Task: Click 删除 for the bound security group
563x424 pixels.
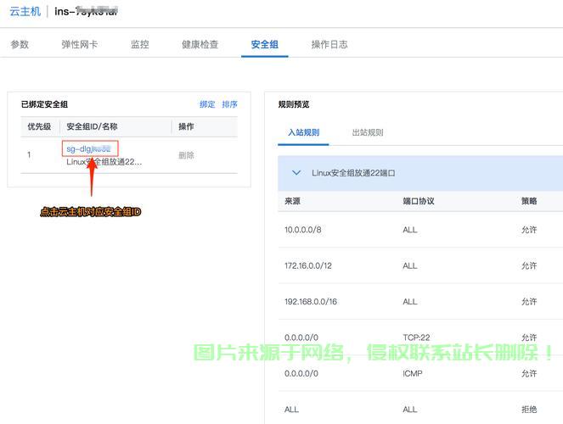Action: point(186,155)
